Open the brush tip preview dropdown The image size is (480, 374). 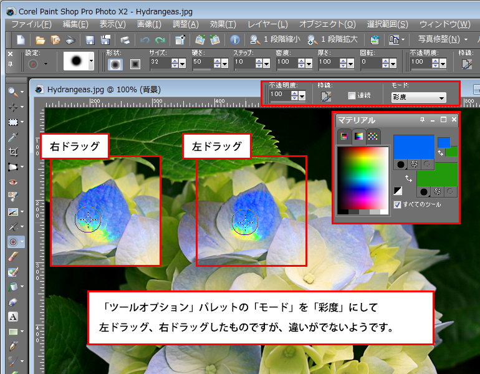91,60
